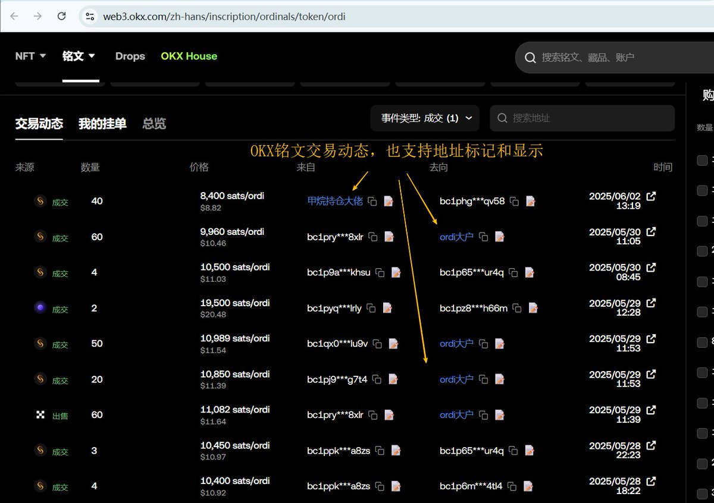Screen dimensions: 714x503
Task: Go forward in the browser
Action: [38, 16]
